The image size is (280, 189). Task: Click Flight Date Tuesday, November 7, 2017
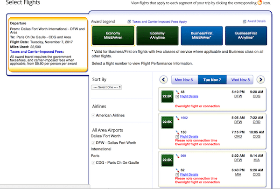(41, 42)
